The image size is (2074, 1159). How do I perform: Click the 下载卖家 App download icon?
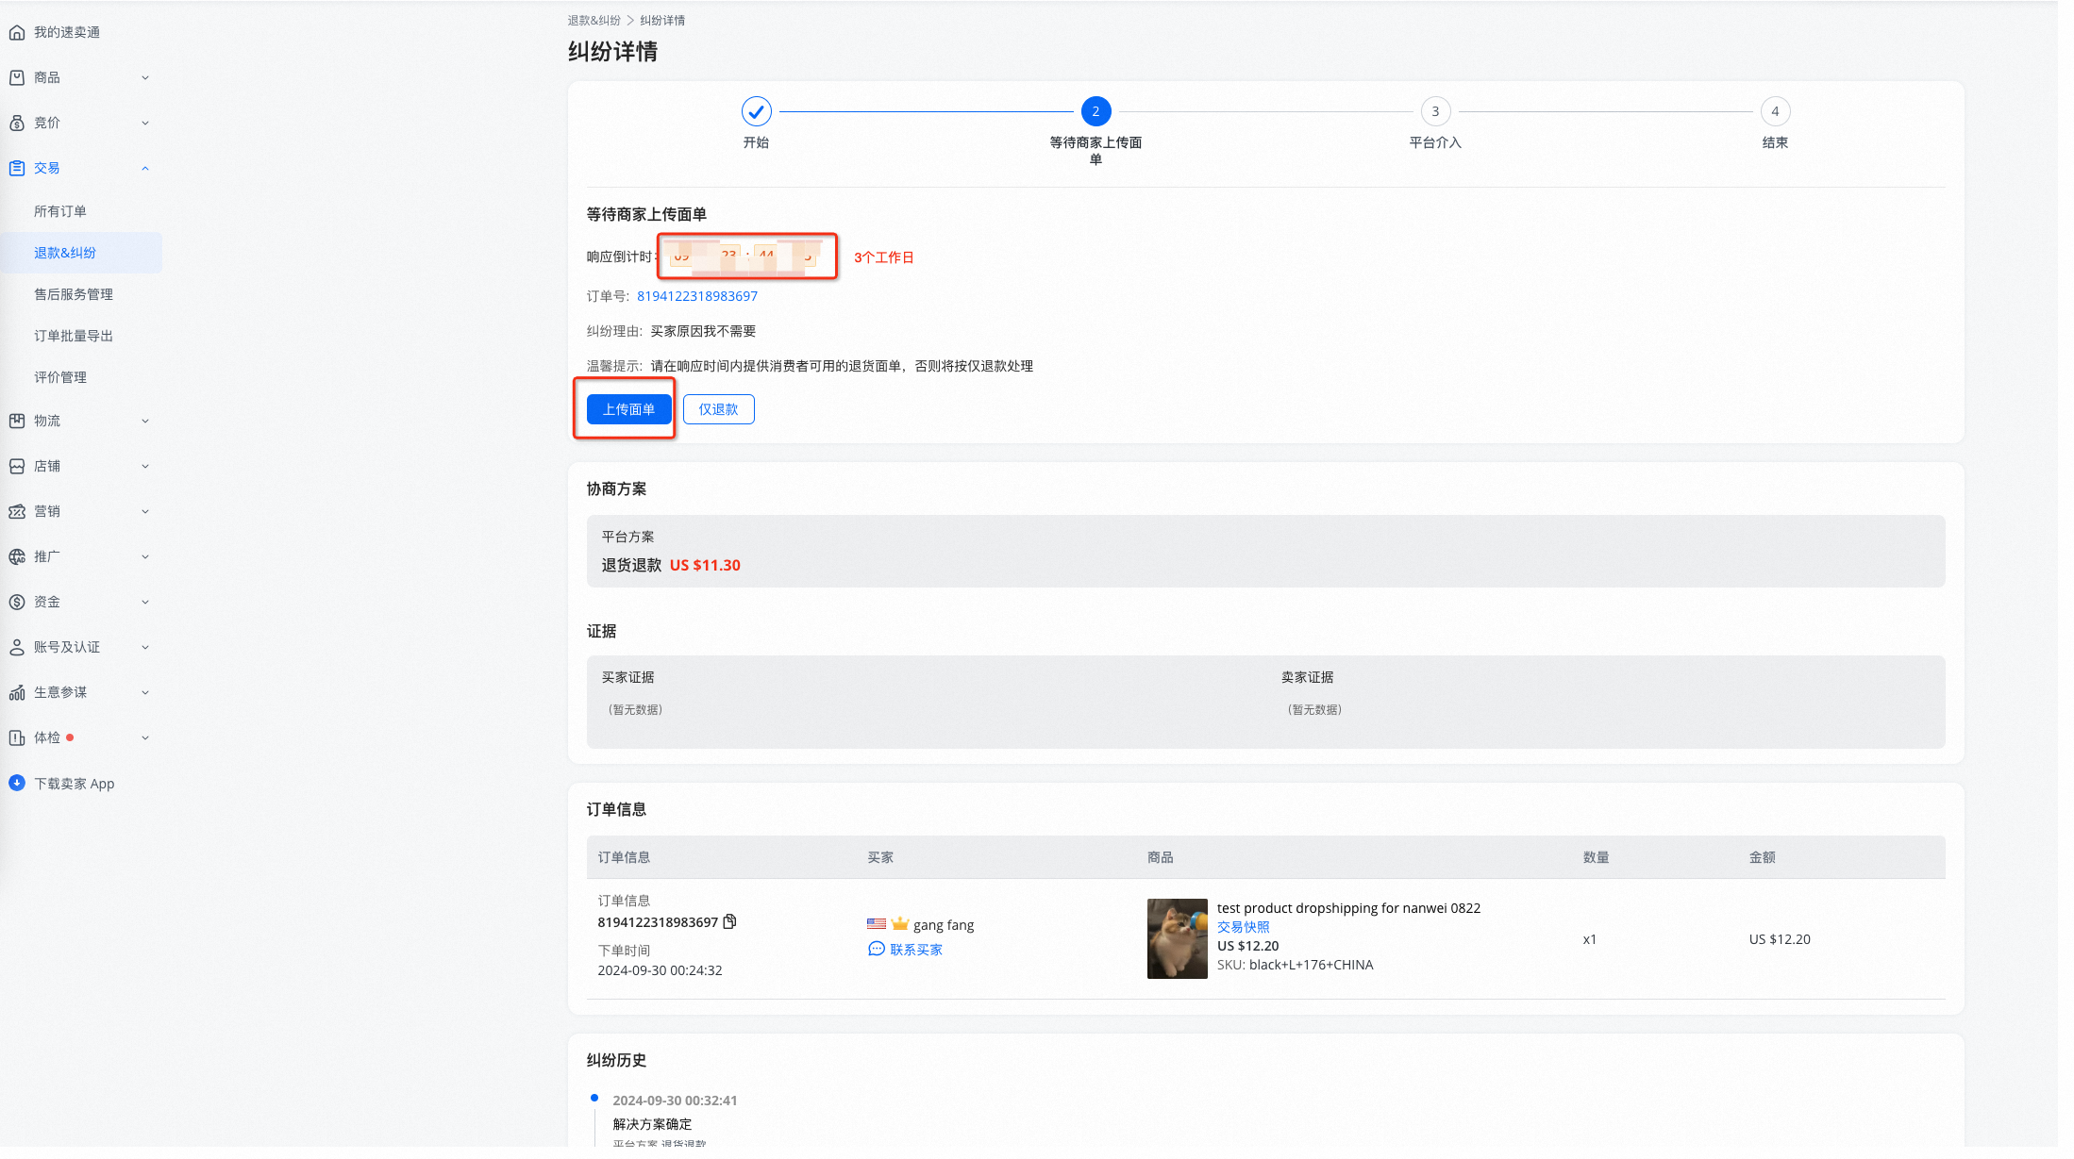click(17, 784)
